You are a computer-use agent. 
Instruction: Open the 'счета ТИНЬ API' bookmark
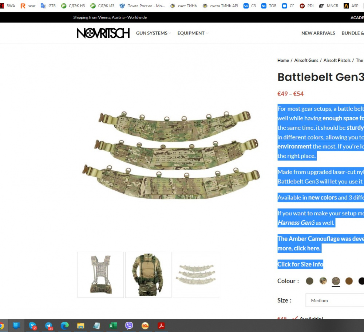pos(220,6)
